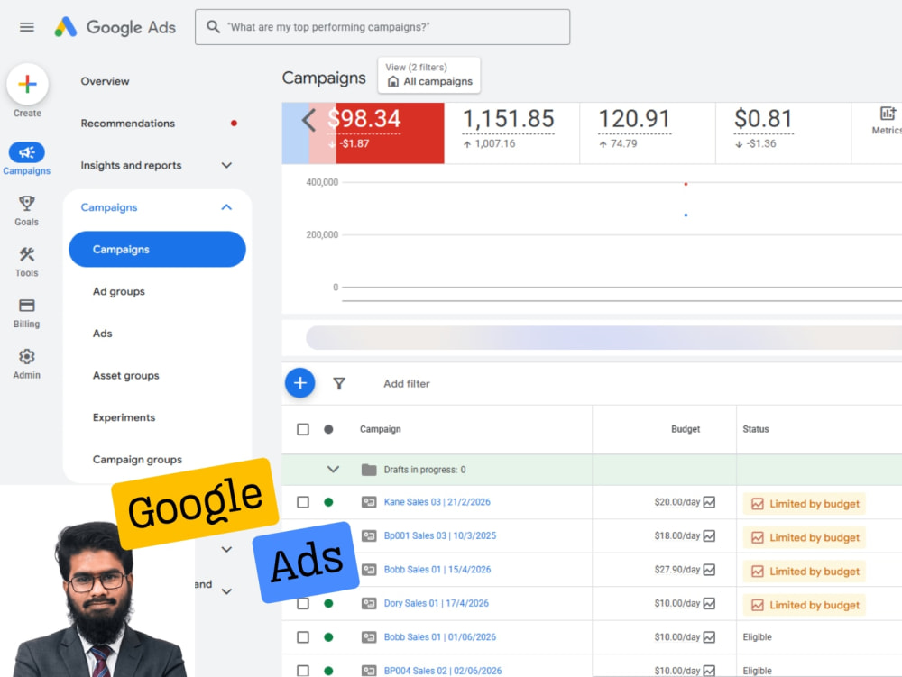Click the filter funnel icon

[x=339, y=383]
